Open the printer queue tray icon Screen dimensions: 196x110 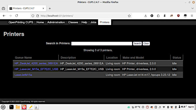coord(152,107)
